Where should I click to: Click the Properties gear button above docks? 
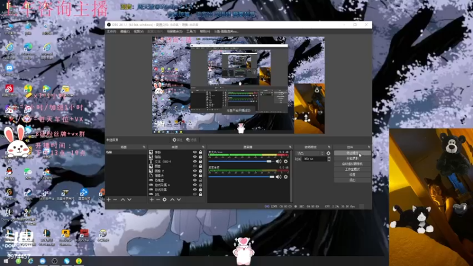[177, 140]
